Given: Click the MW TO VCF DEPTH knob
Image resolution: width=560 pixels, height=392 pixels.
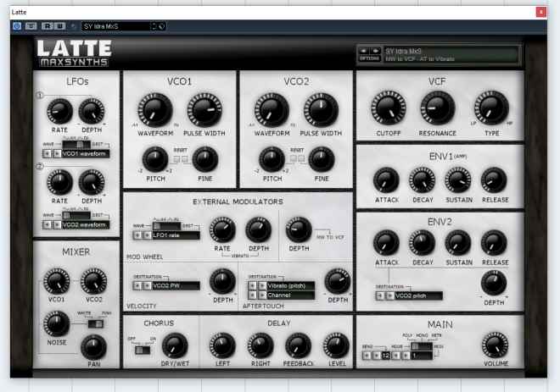Looking at the screenshot, I should [299, 229].
